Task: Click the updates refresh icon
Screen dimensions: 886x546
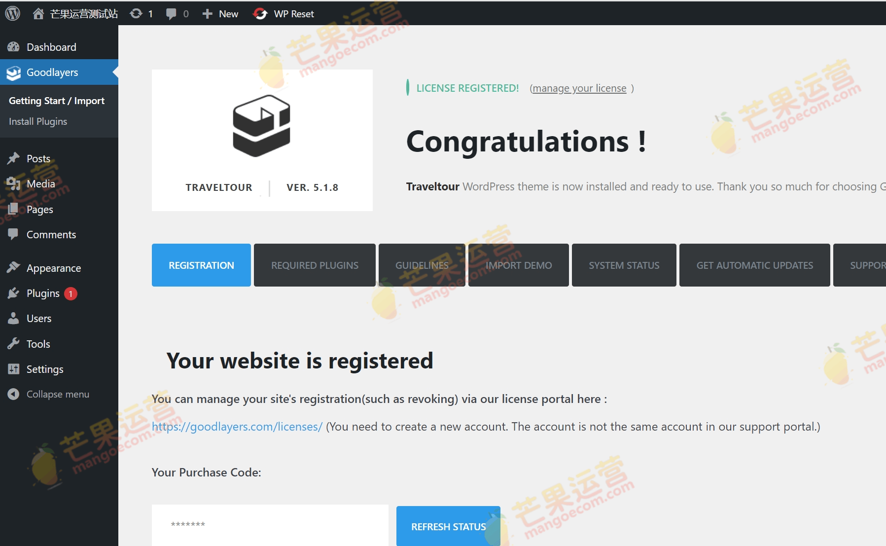Action: (136, 14)
